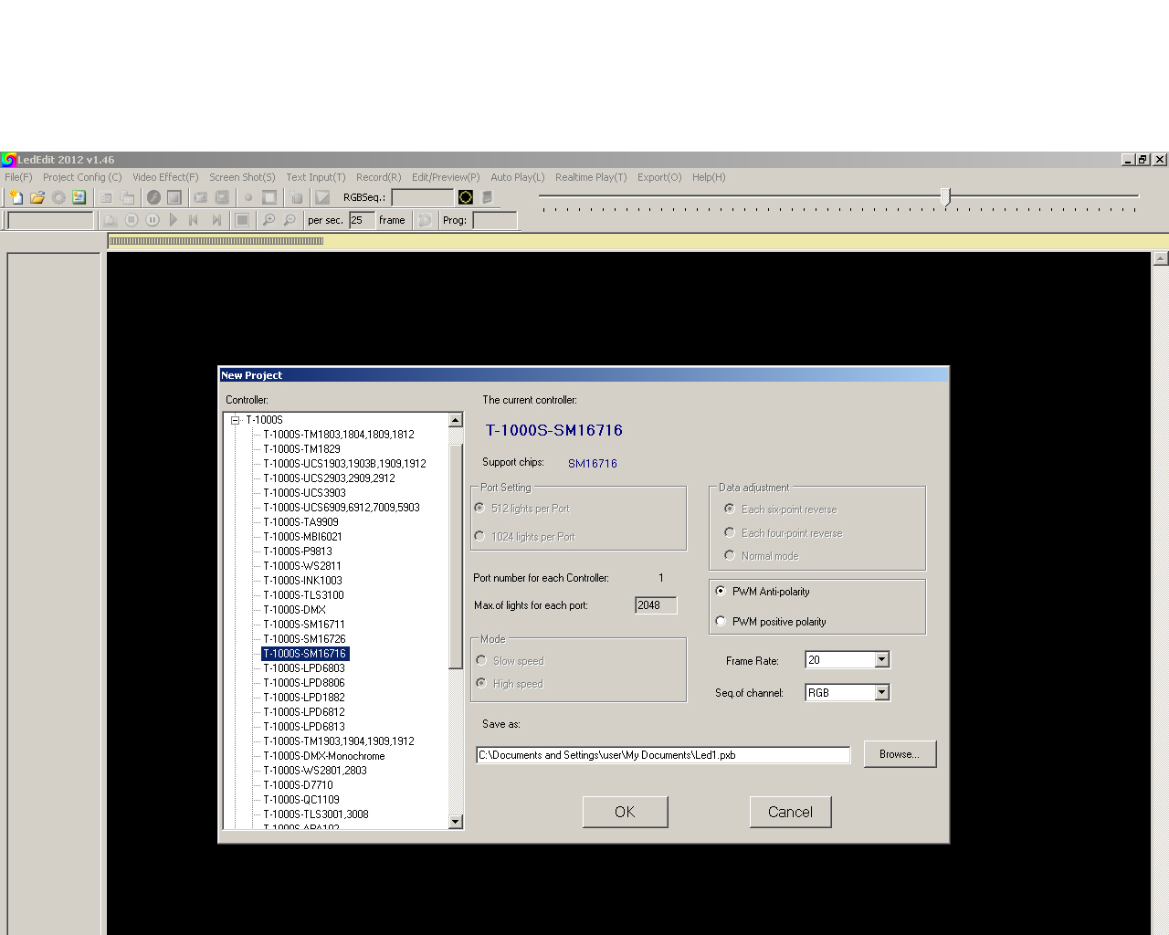Select T-1000S-TLS3001,3008 controller

coord(316,814)
